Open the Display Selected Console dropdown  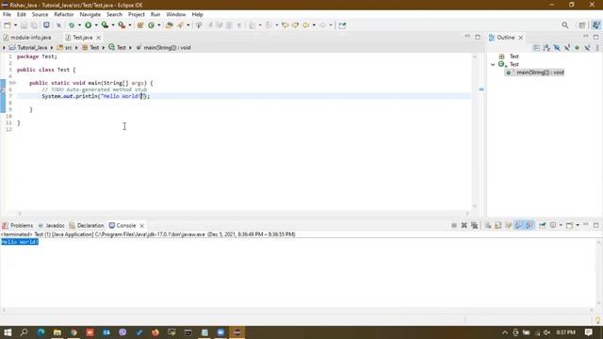[x=561, y=226]
